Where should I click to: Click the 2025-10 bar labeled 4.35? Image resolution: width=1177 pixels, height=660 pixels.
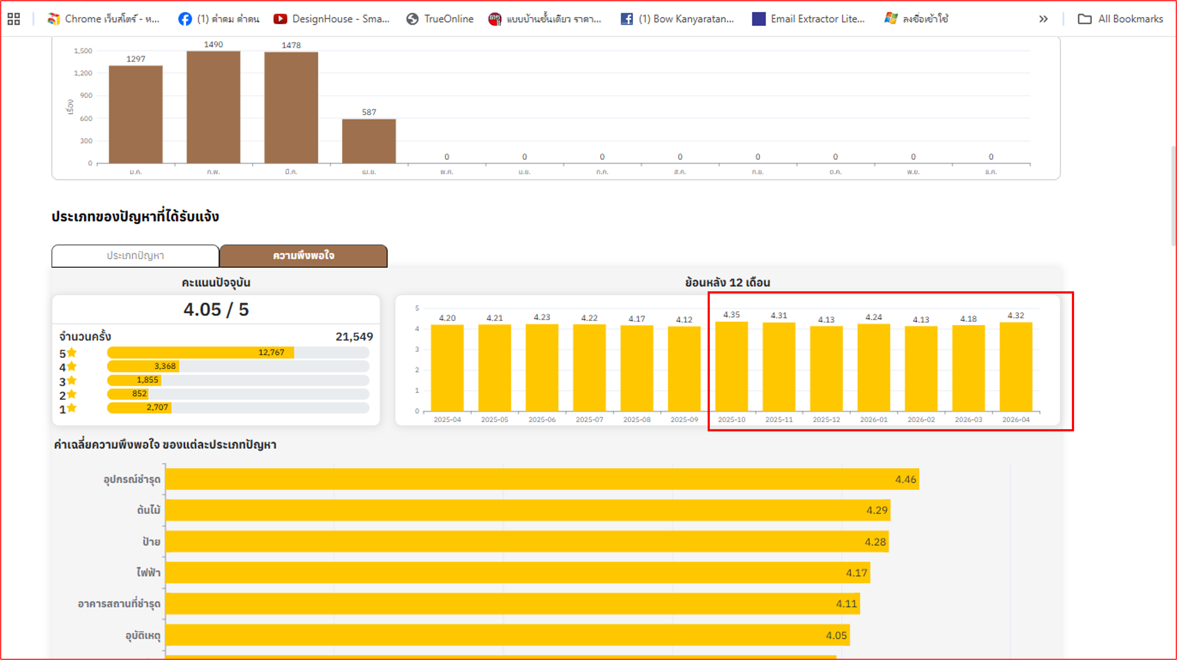click(732, 366)
